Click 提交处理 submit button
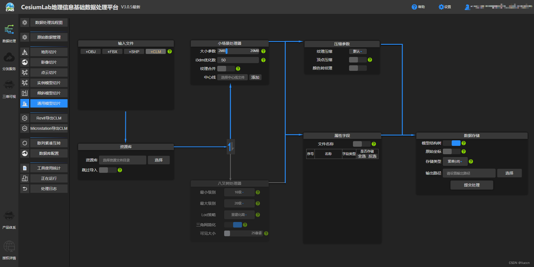Viewport: 534px width, 267px height. [472, 185]
